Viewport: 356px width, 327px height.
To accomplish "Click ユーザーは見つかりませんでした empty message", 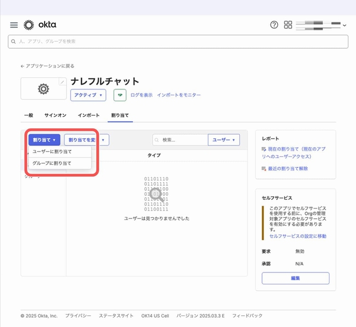I will coord(157,219).
